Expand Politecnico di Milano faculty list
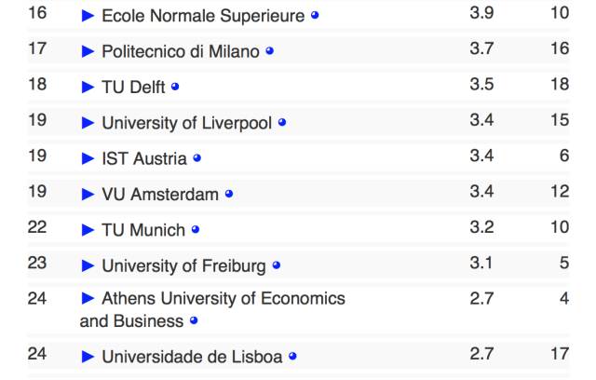This screenshot has height=380, width=596. [x=88, y=51]
